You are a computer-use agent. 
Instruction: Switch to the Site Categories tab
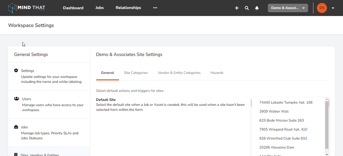click(136, 73)
